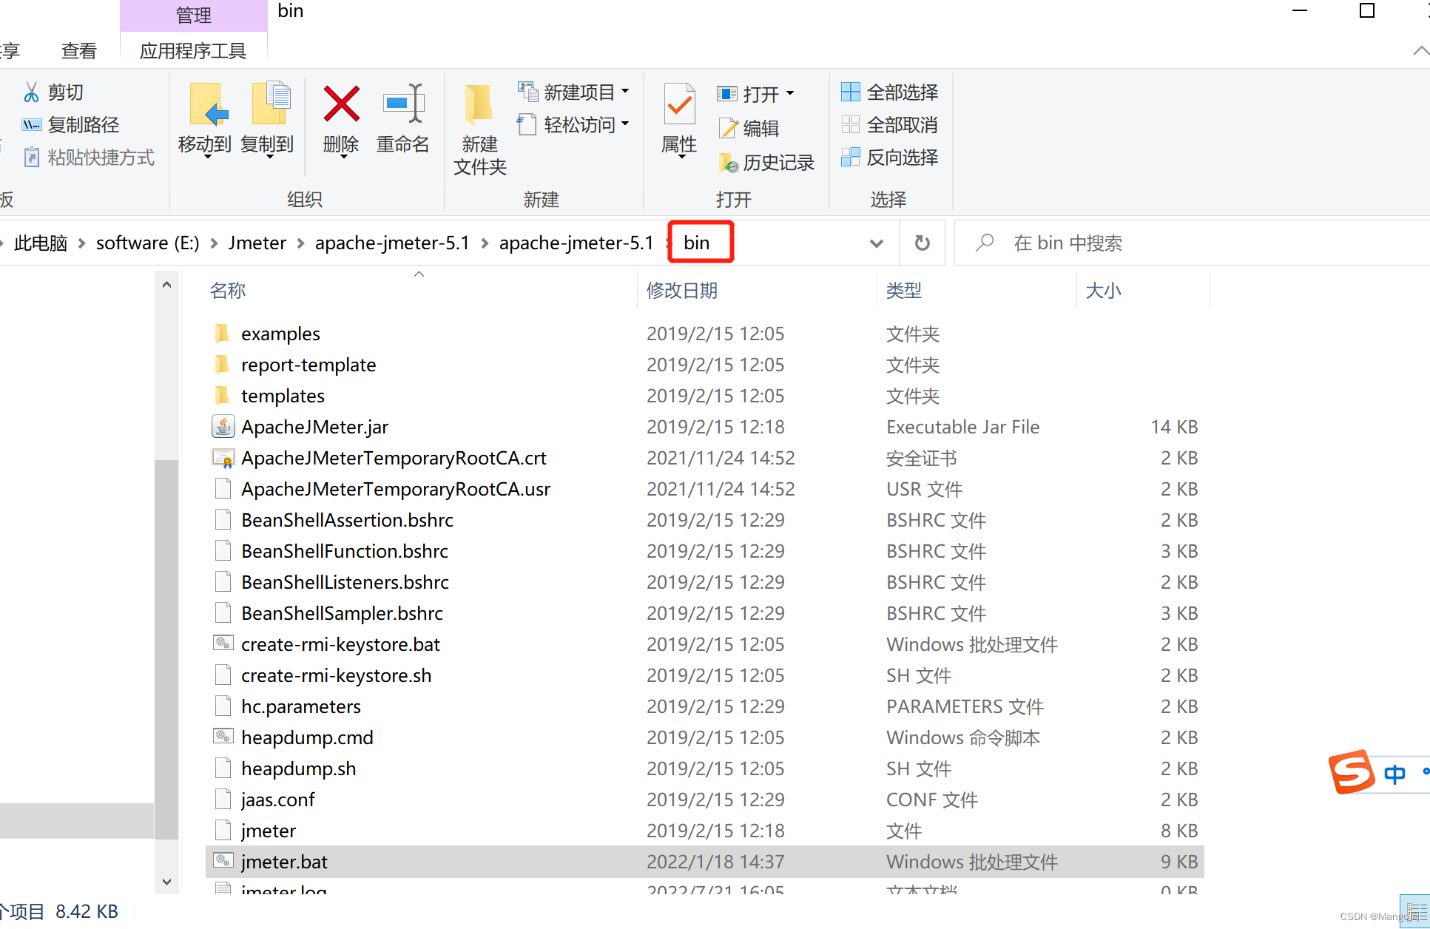Maximize the bin Explorer window

point(1367,10)
